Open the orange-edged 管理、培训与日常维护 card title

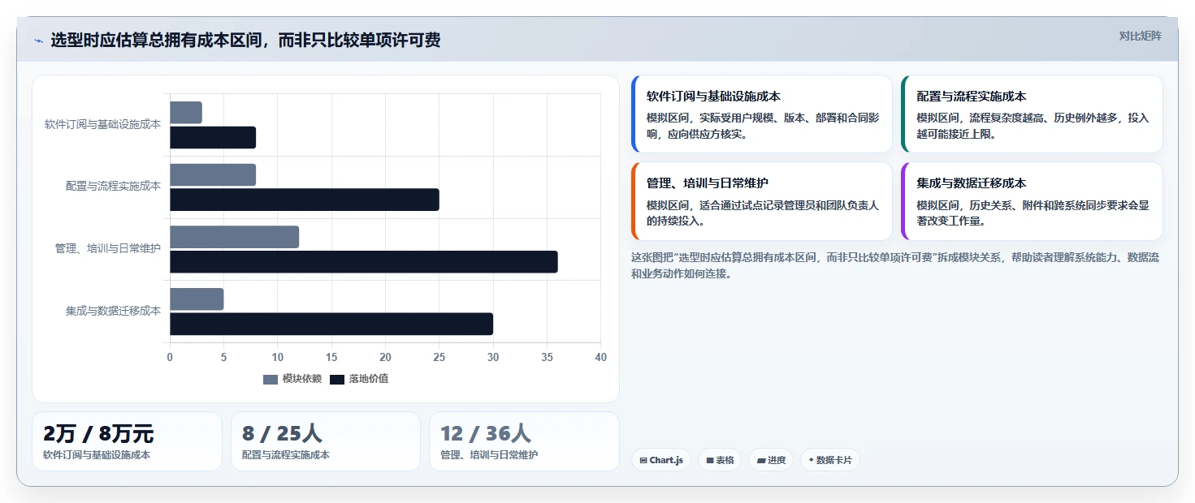tap(708, 183)
